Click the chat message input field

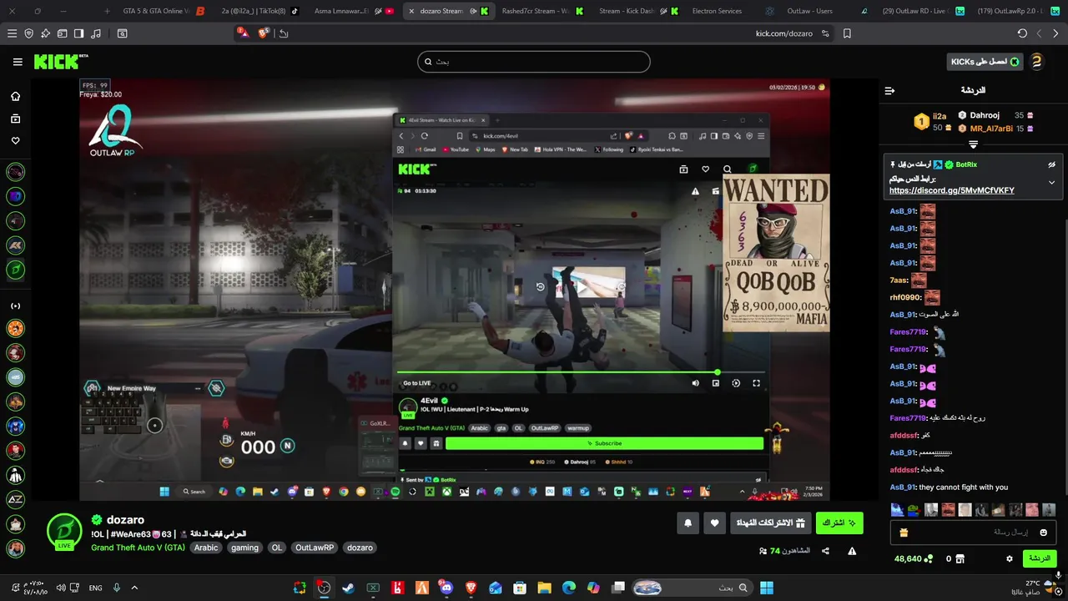(973, 532)
